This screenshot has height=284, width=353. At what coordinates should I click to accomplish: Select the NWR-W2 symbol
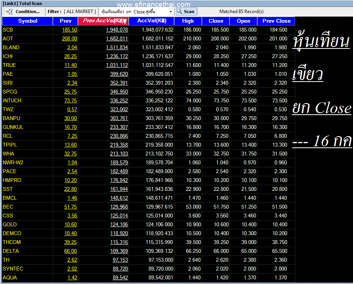click(13, 162)
